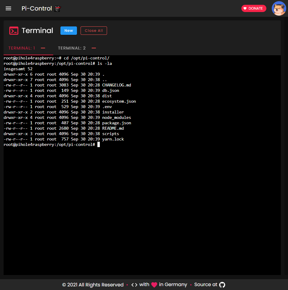The height and width of the screenshot is (290, 288).
Task: Open the hamburger navigation menu
Action: tap(8, 8)
